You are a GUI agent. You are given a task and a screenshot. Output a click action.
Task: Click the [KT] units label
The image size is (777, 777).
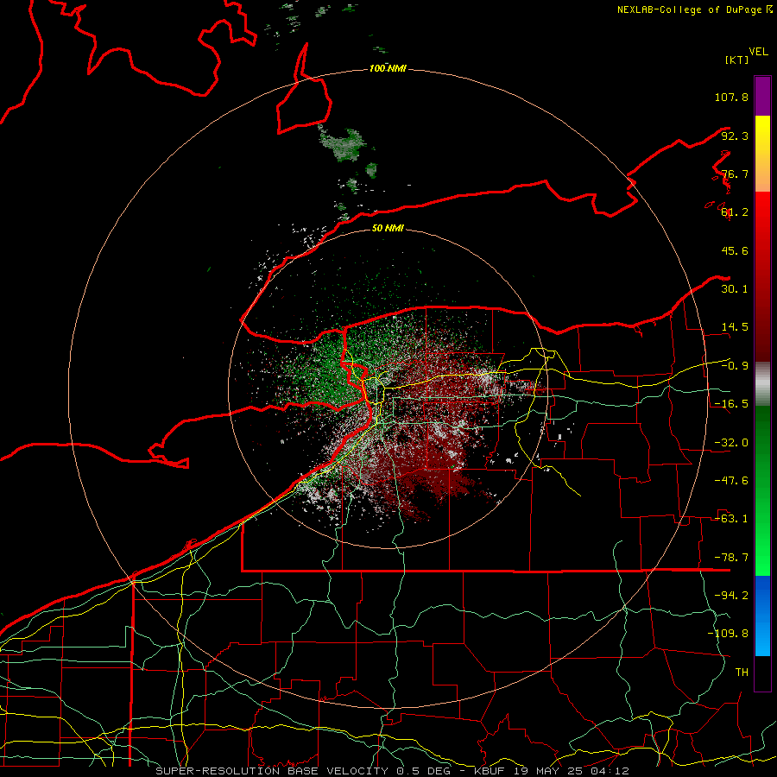[x=737, y=60]
